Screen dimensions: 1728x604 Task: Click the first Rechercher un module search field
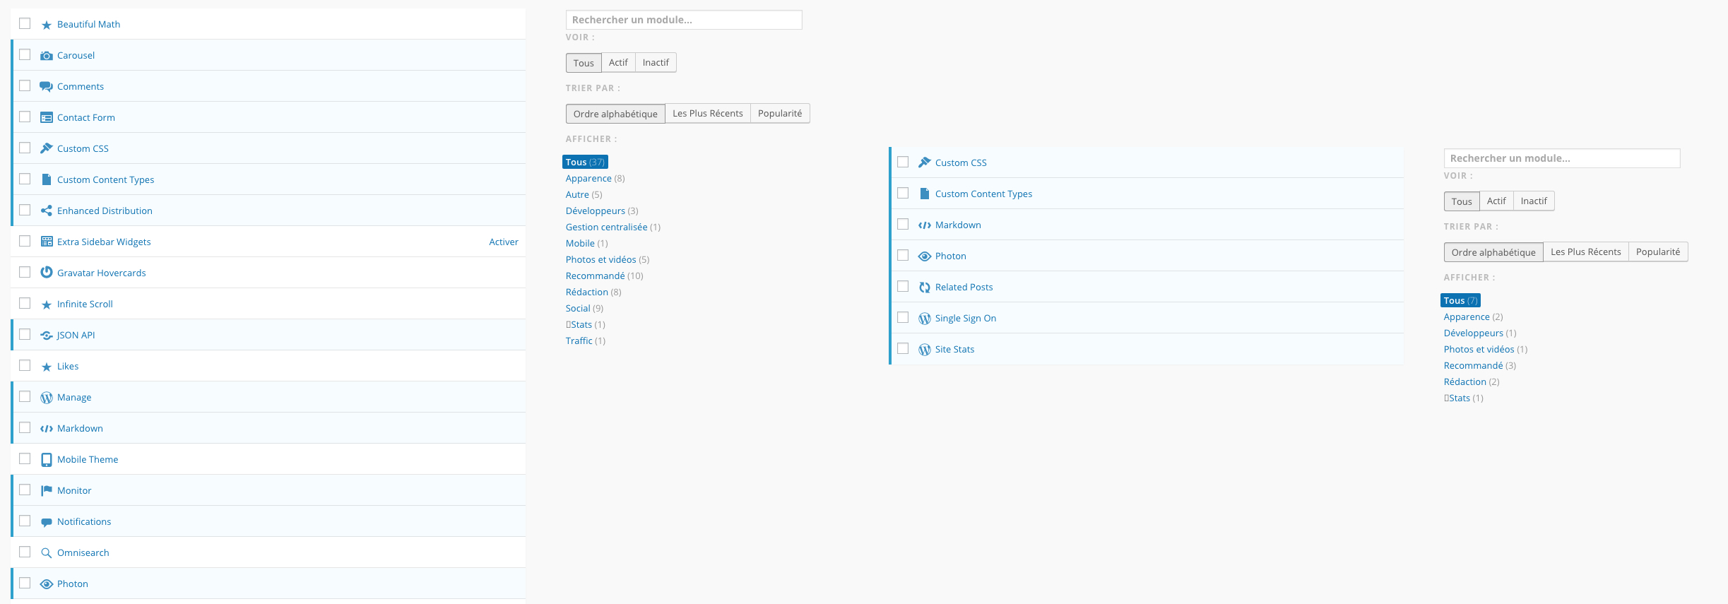coord(684,20)
